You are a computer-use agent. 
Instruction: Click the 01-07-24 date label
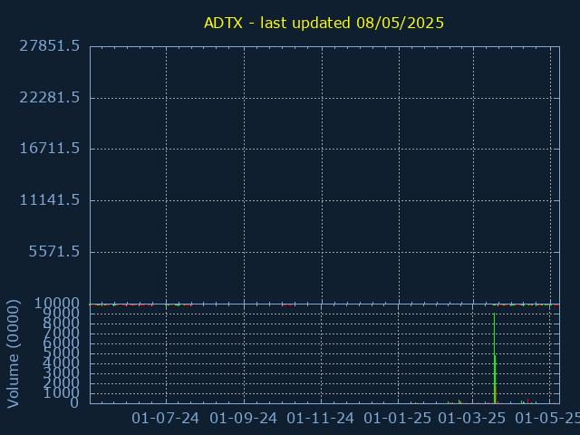[x=165, y=419]
